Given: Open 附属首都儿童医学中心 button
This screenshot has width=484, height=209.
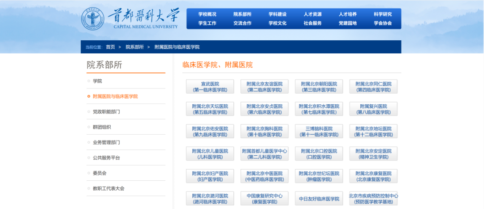Looking at the screenshot, I should 264,154.
